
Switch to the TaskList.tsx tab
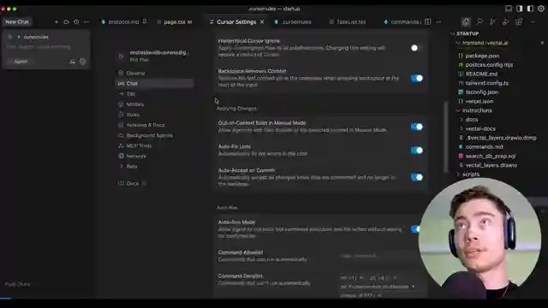tap(351, 21)
